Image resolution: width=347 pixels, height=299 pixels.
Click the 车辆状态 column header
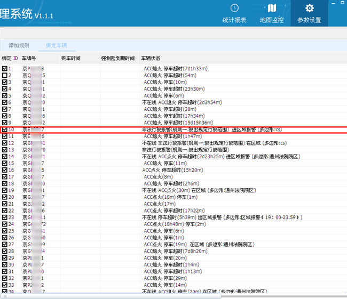point(151,58)
